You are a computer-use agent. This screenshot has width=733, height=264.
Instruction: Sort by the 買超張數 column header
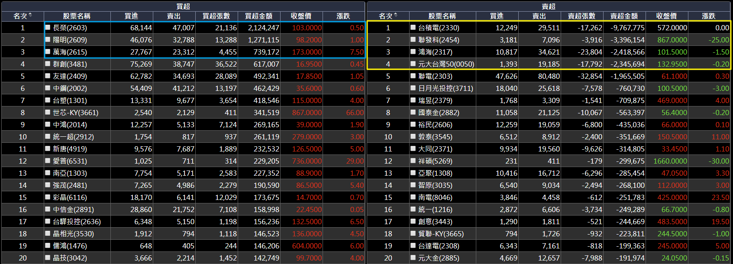click(216, 16)
